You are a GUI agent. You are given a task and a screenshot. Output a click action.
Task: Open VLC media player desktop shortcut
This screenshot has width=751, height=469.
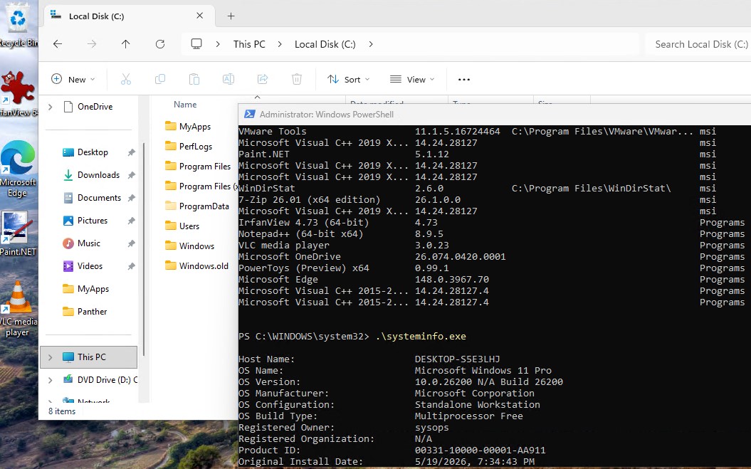coord(18,309)
